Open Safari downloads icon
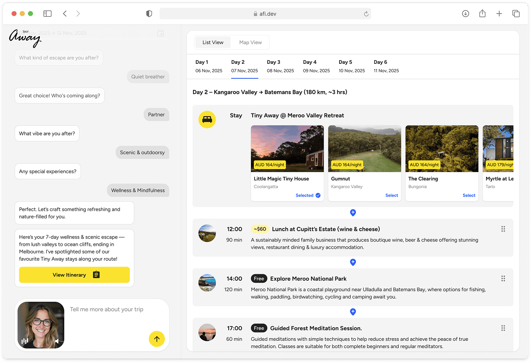Viewport: 531px width, 363px height. tap(465, 14)
